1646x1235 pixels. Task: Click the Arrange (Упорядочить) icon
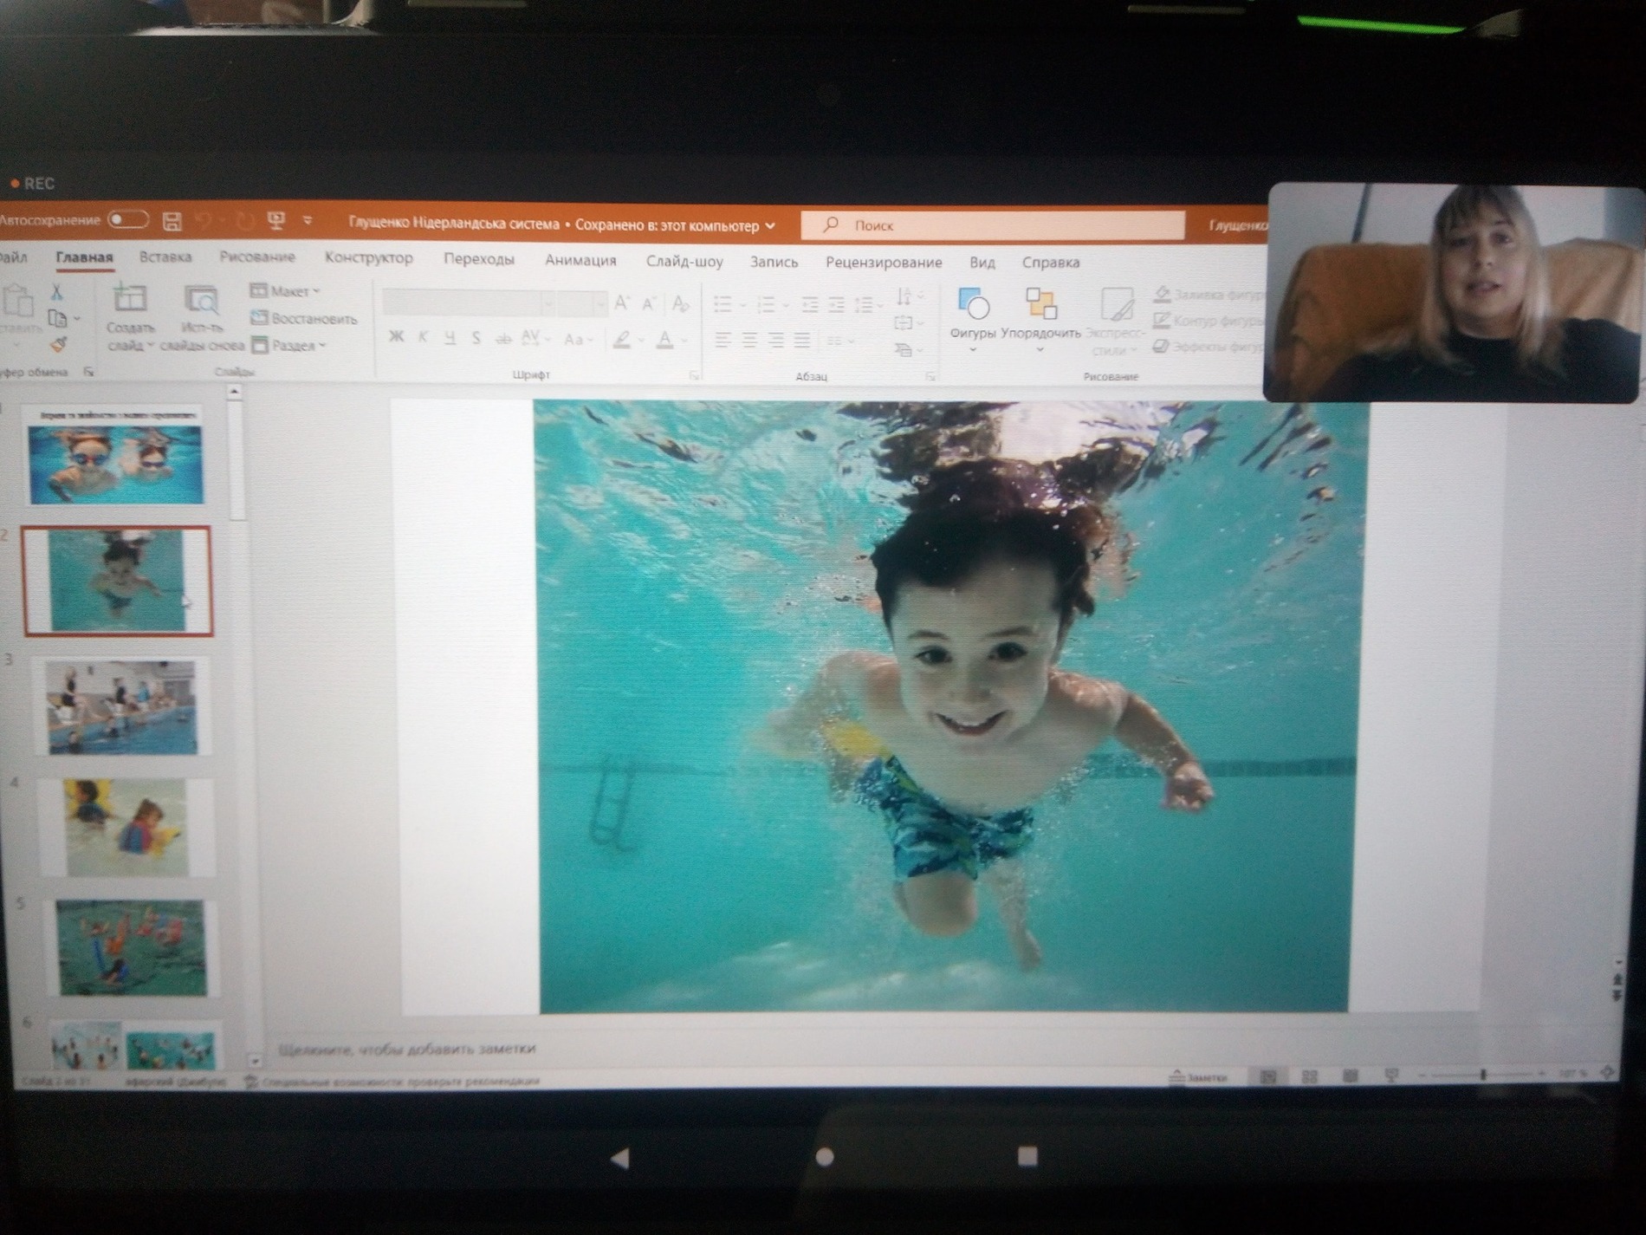(x=1040, y=306)
